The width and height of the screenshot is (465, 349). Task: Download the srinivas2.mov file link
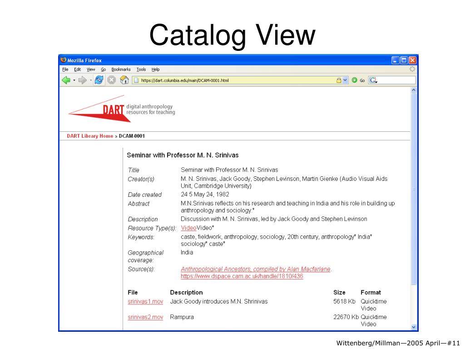[145, 317]
